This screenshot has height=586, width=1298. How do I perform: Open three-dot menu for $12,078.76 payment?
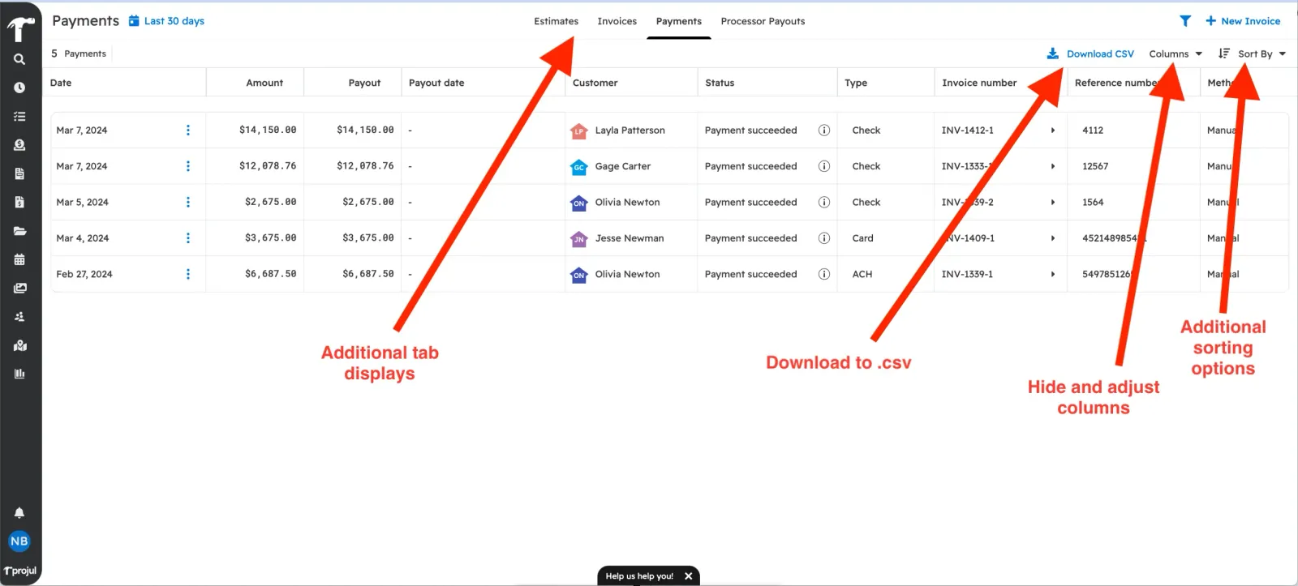[x=188, y=166]
